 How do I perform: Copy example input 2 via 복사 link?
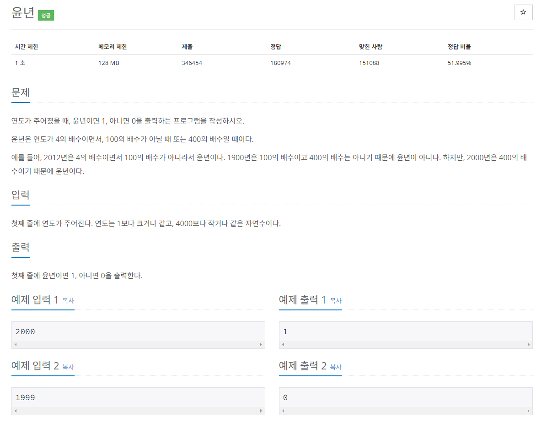(x=68, y=367)
